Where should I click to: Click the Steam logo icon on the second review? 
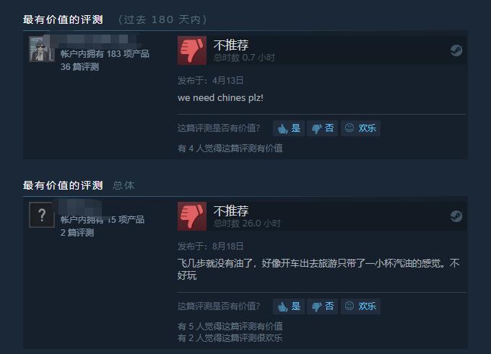click(456, 216)
